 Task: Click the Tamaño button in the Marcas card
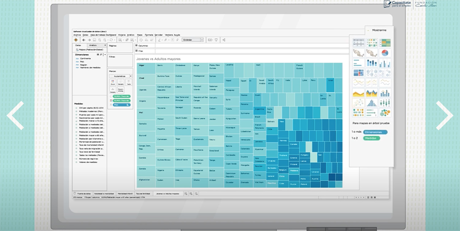(121, 82)
